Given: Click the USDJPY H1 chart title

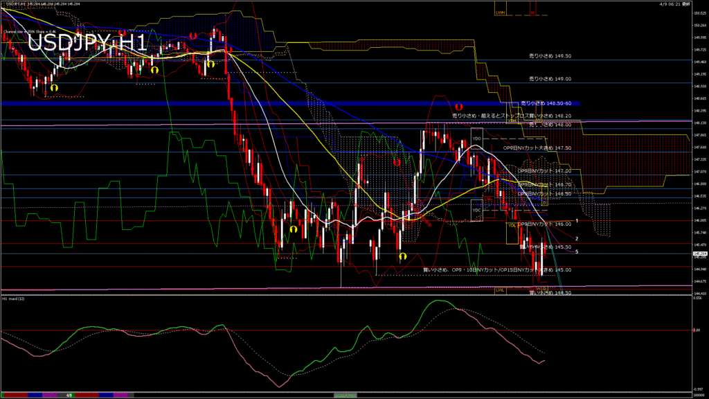Looking at the screenshot, I should click(x=87, y=44).
